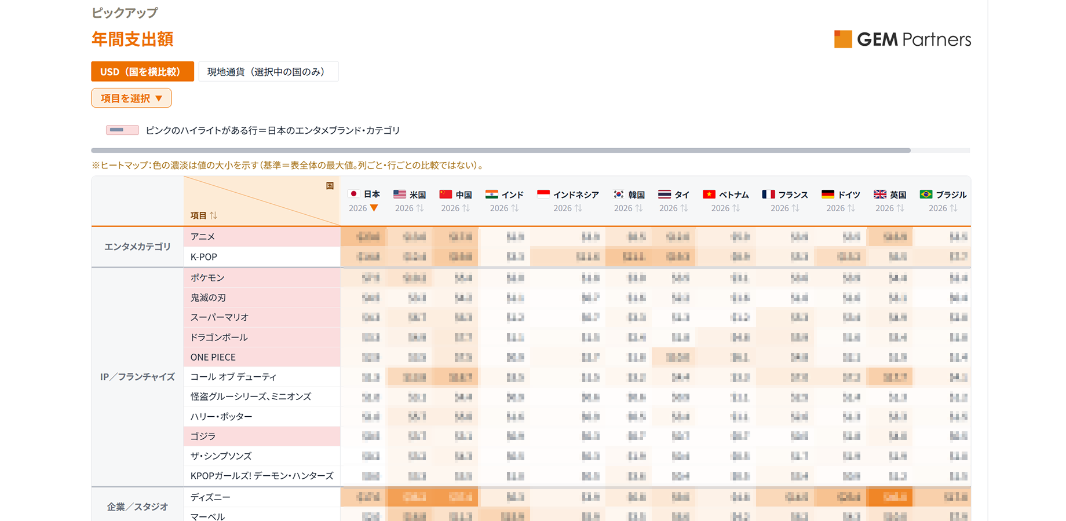Click the エンタメカテゴリ group header

click(138, 247)
